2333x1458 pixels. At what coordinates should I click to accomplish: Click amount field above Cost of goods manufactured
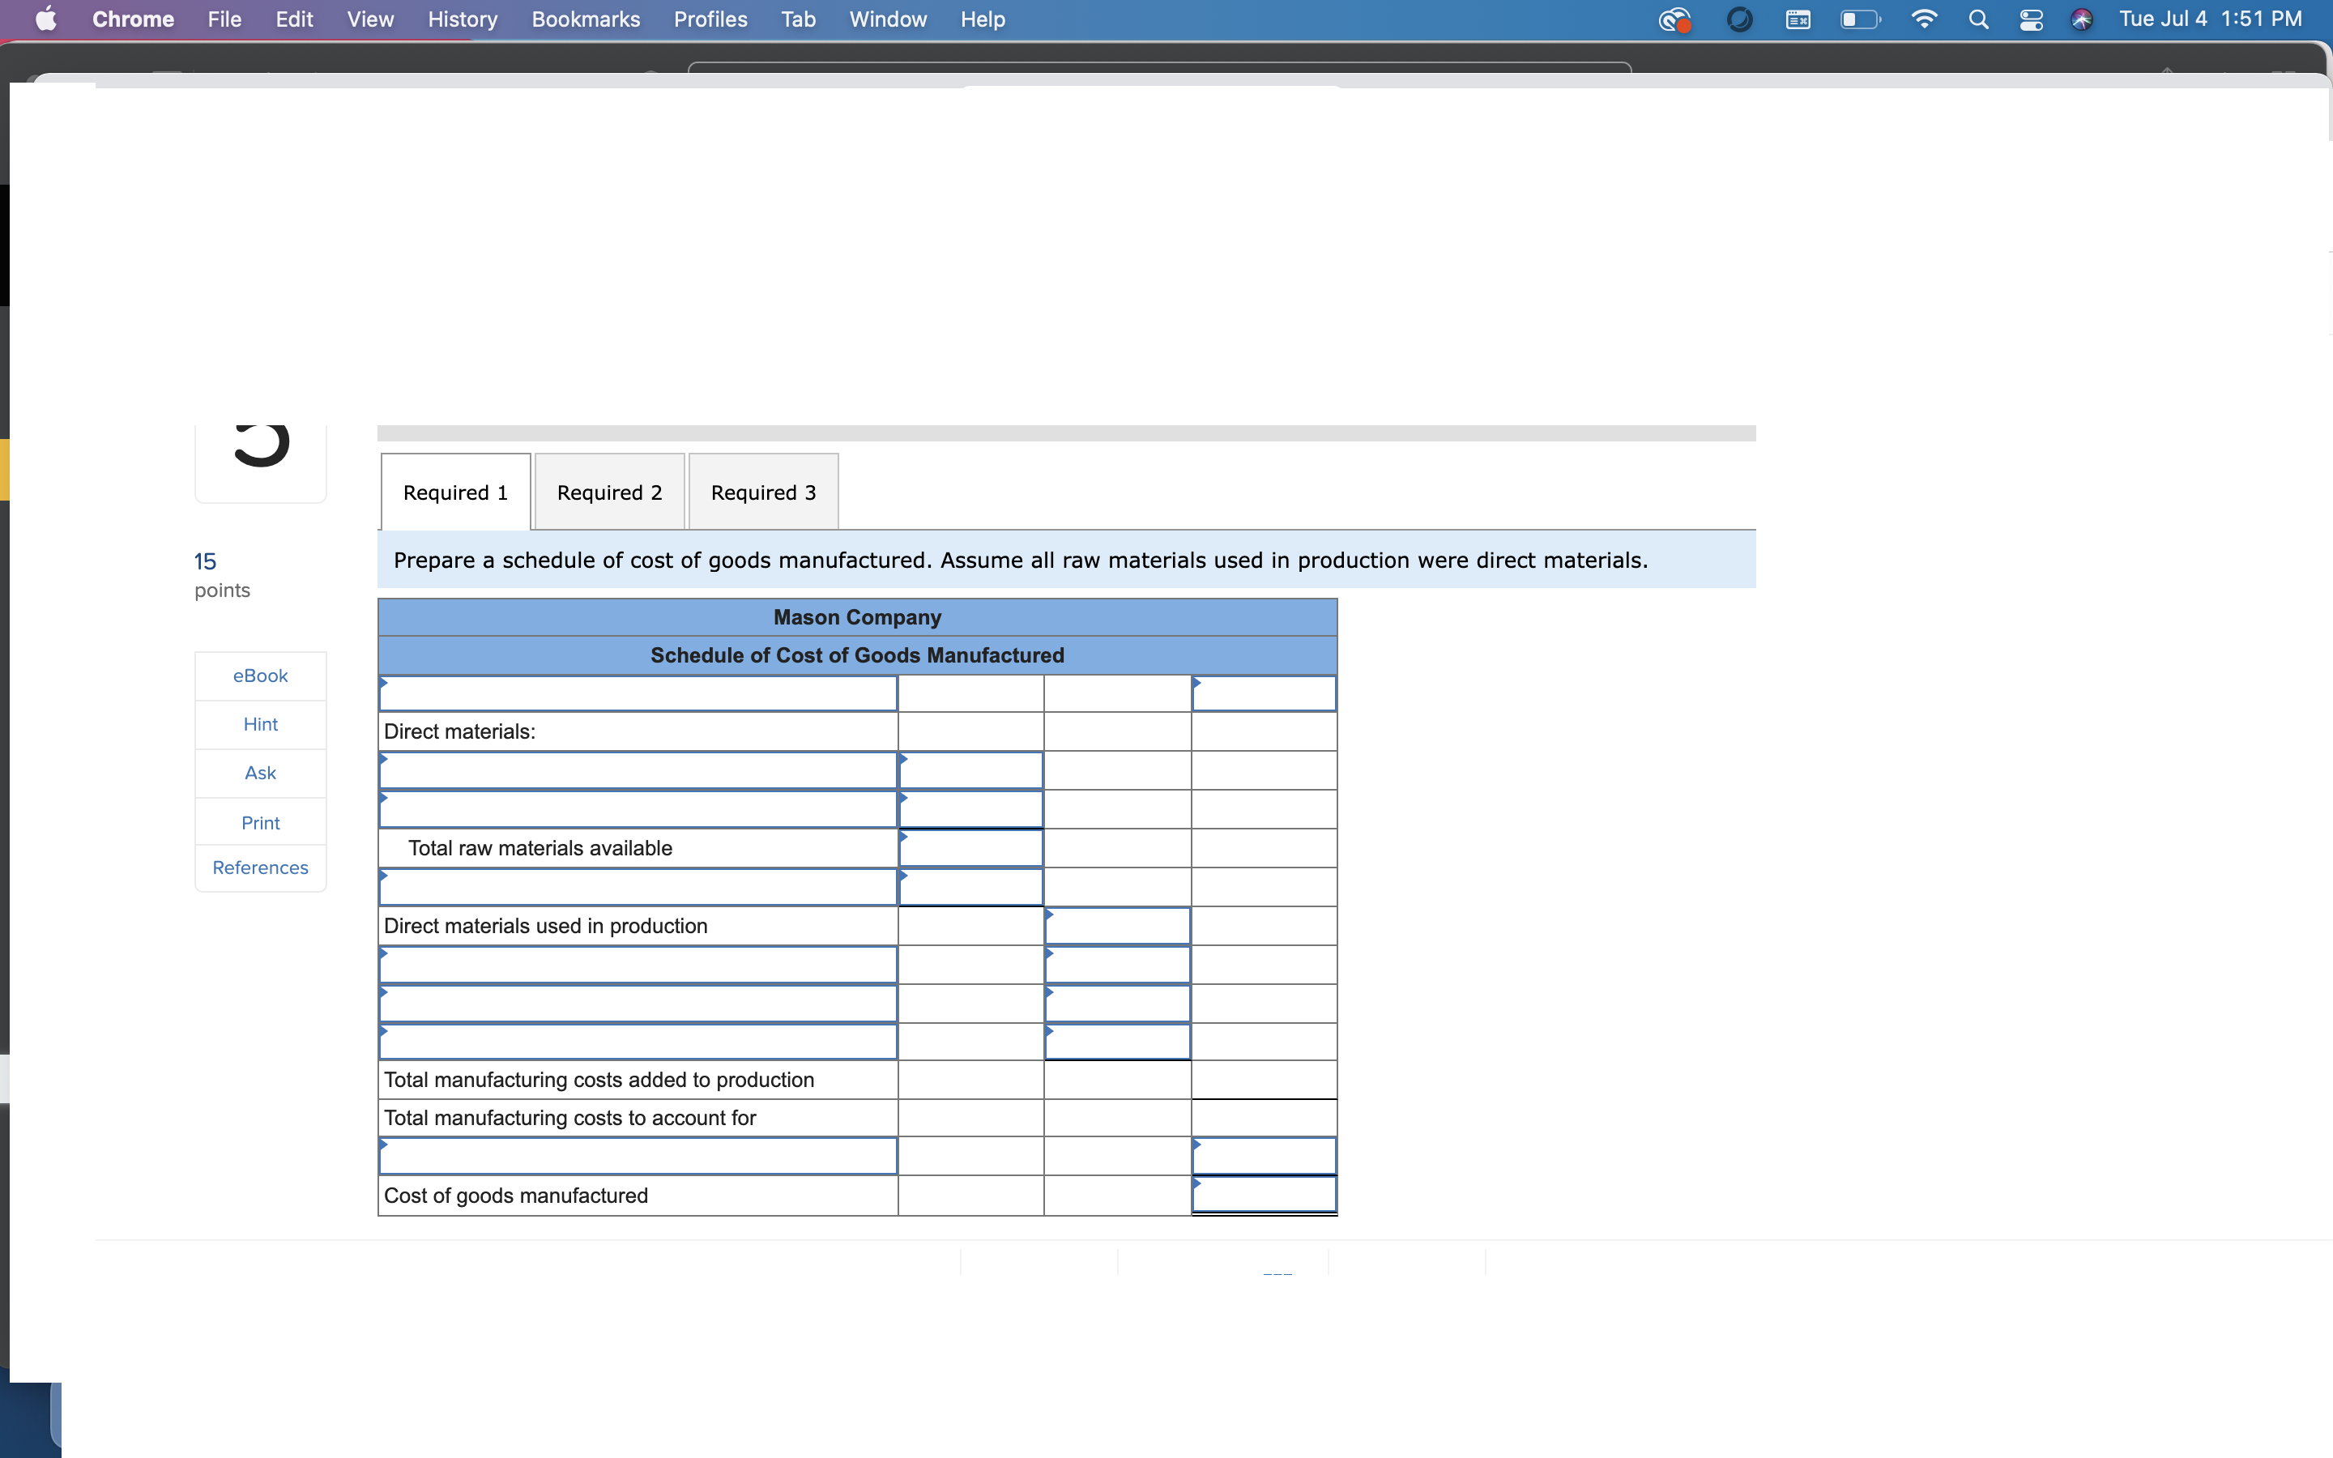click(x=1264, y=1155)
